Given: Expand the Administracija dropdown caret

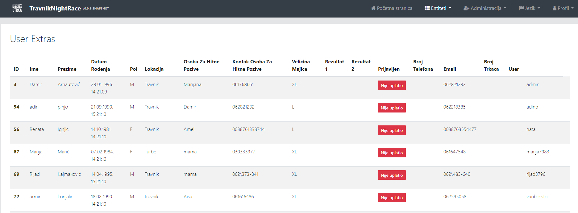Looking at the screenshot, I should 505,8.
